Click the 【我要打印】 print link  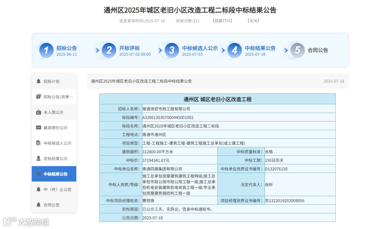tap(222, 21)
